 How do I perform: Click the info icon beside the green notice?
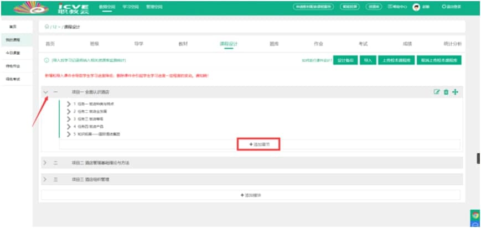pyautogui.click(x=46, y=60)
